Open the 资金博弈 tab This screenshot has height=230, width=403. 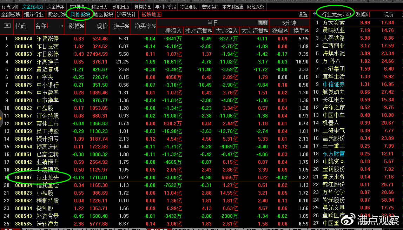pos(56,7)
